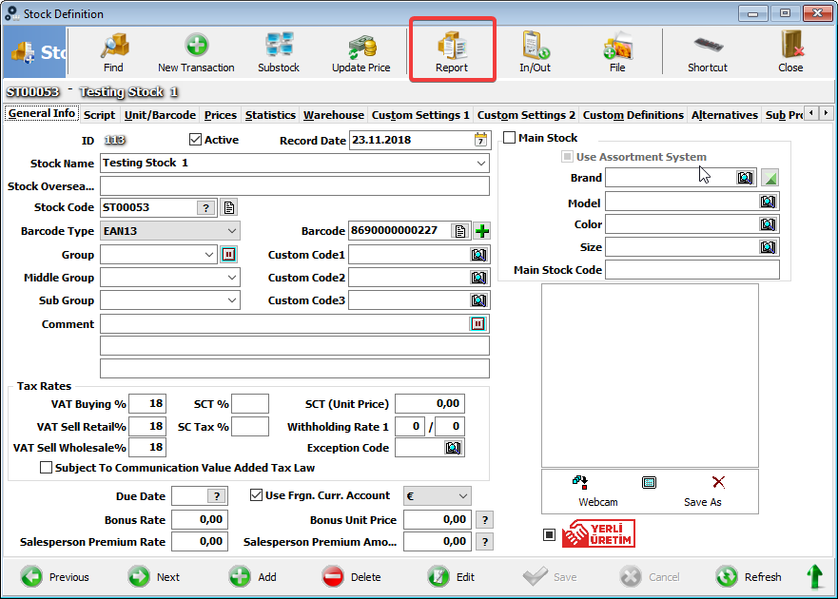Image resolution: width=838 pixels, height=599 pixels.
Task: Toggle Use Assortment System checkbox
Action: coord(567,157)
